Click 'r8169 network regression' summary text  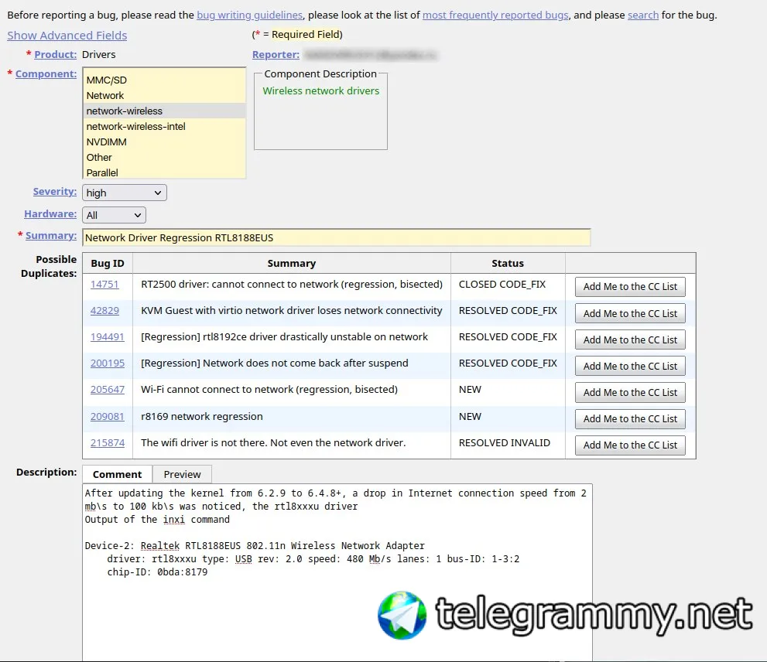(x=201, y=417)
